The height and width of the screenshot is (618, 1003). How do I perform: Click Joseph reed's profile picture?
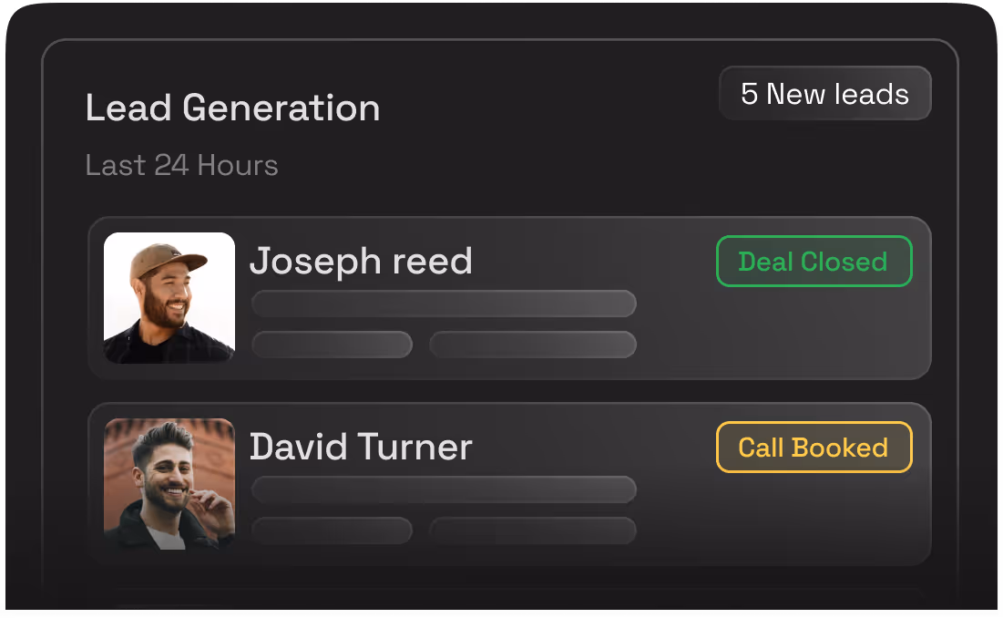pos(169,297)
